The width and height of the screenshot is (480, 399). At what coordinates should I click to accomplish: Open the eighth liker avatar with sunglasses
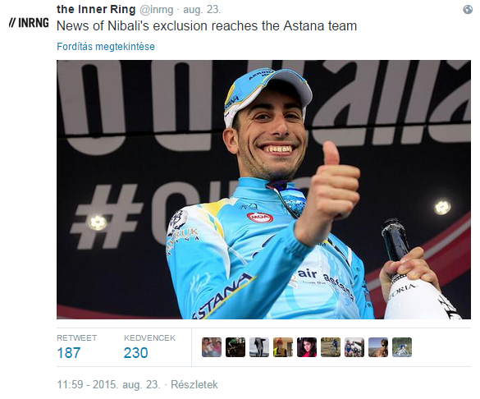pyautogui.click(x=378, y=347)
